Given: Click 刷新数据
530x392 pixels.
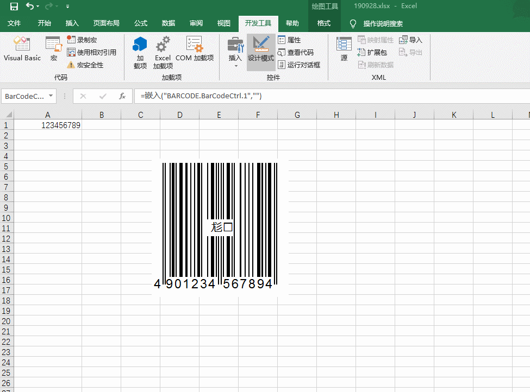Looking at the screenshot, I should point(376,65).
